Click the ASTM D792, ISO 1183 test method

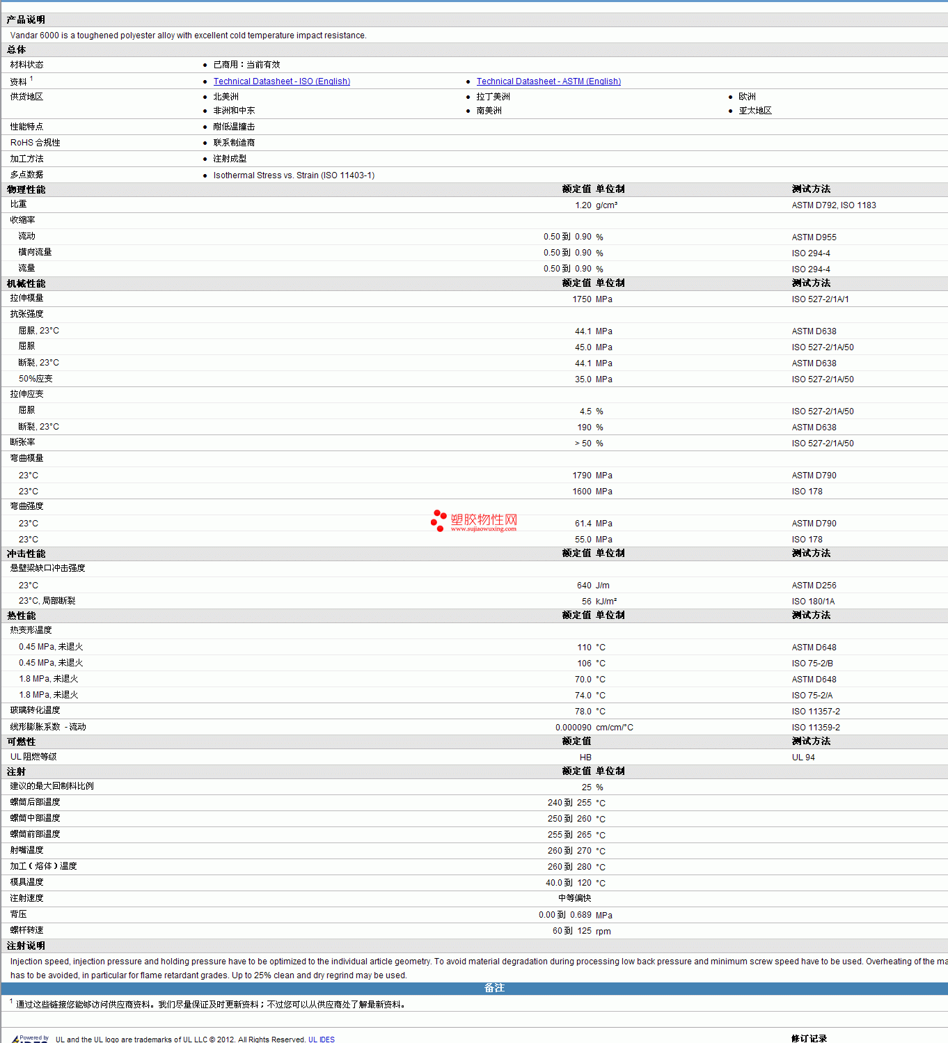point(834,205)
